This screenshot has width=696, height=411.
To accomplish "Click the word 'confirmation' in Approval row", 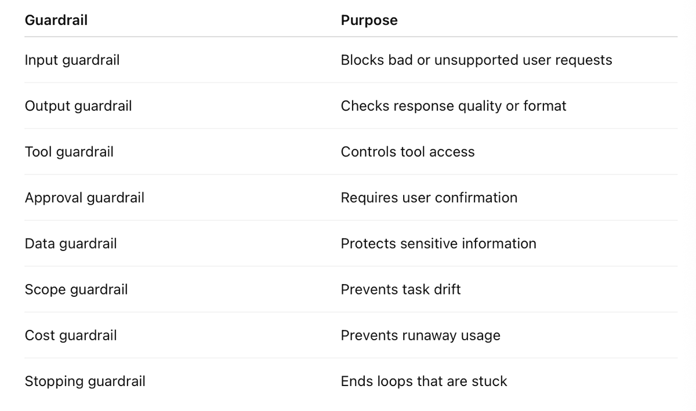I will 476,197.
